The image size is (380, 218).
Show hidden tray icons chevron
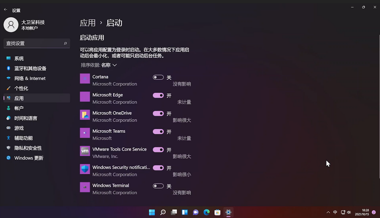328,212
